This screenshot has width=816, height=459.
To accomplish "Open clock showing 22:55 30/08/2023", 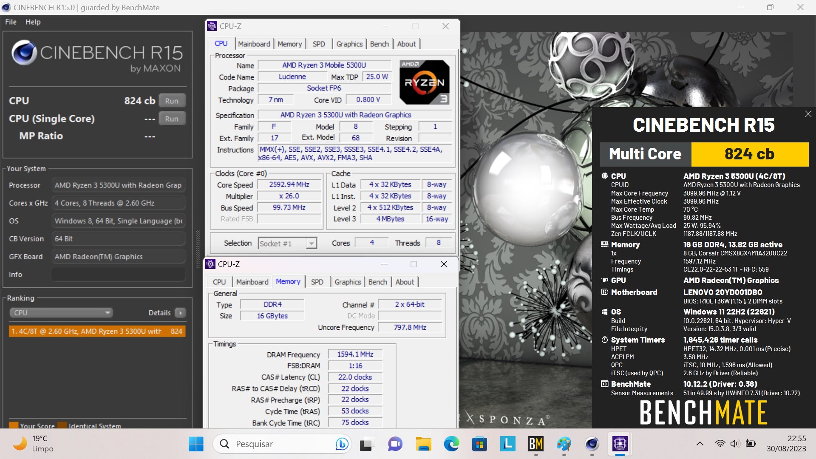I will click(x=786, y=444).
